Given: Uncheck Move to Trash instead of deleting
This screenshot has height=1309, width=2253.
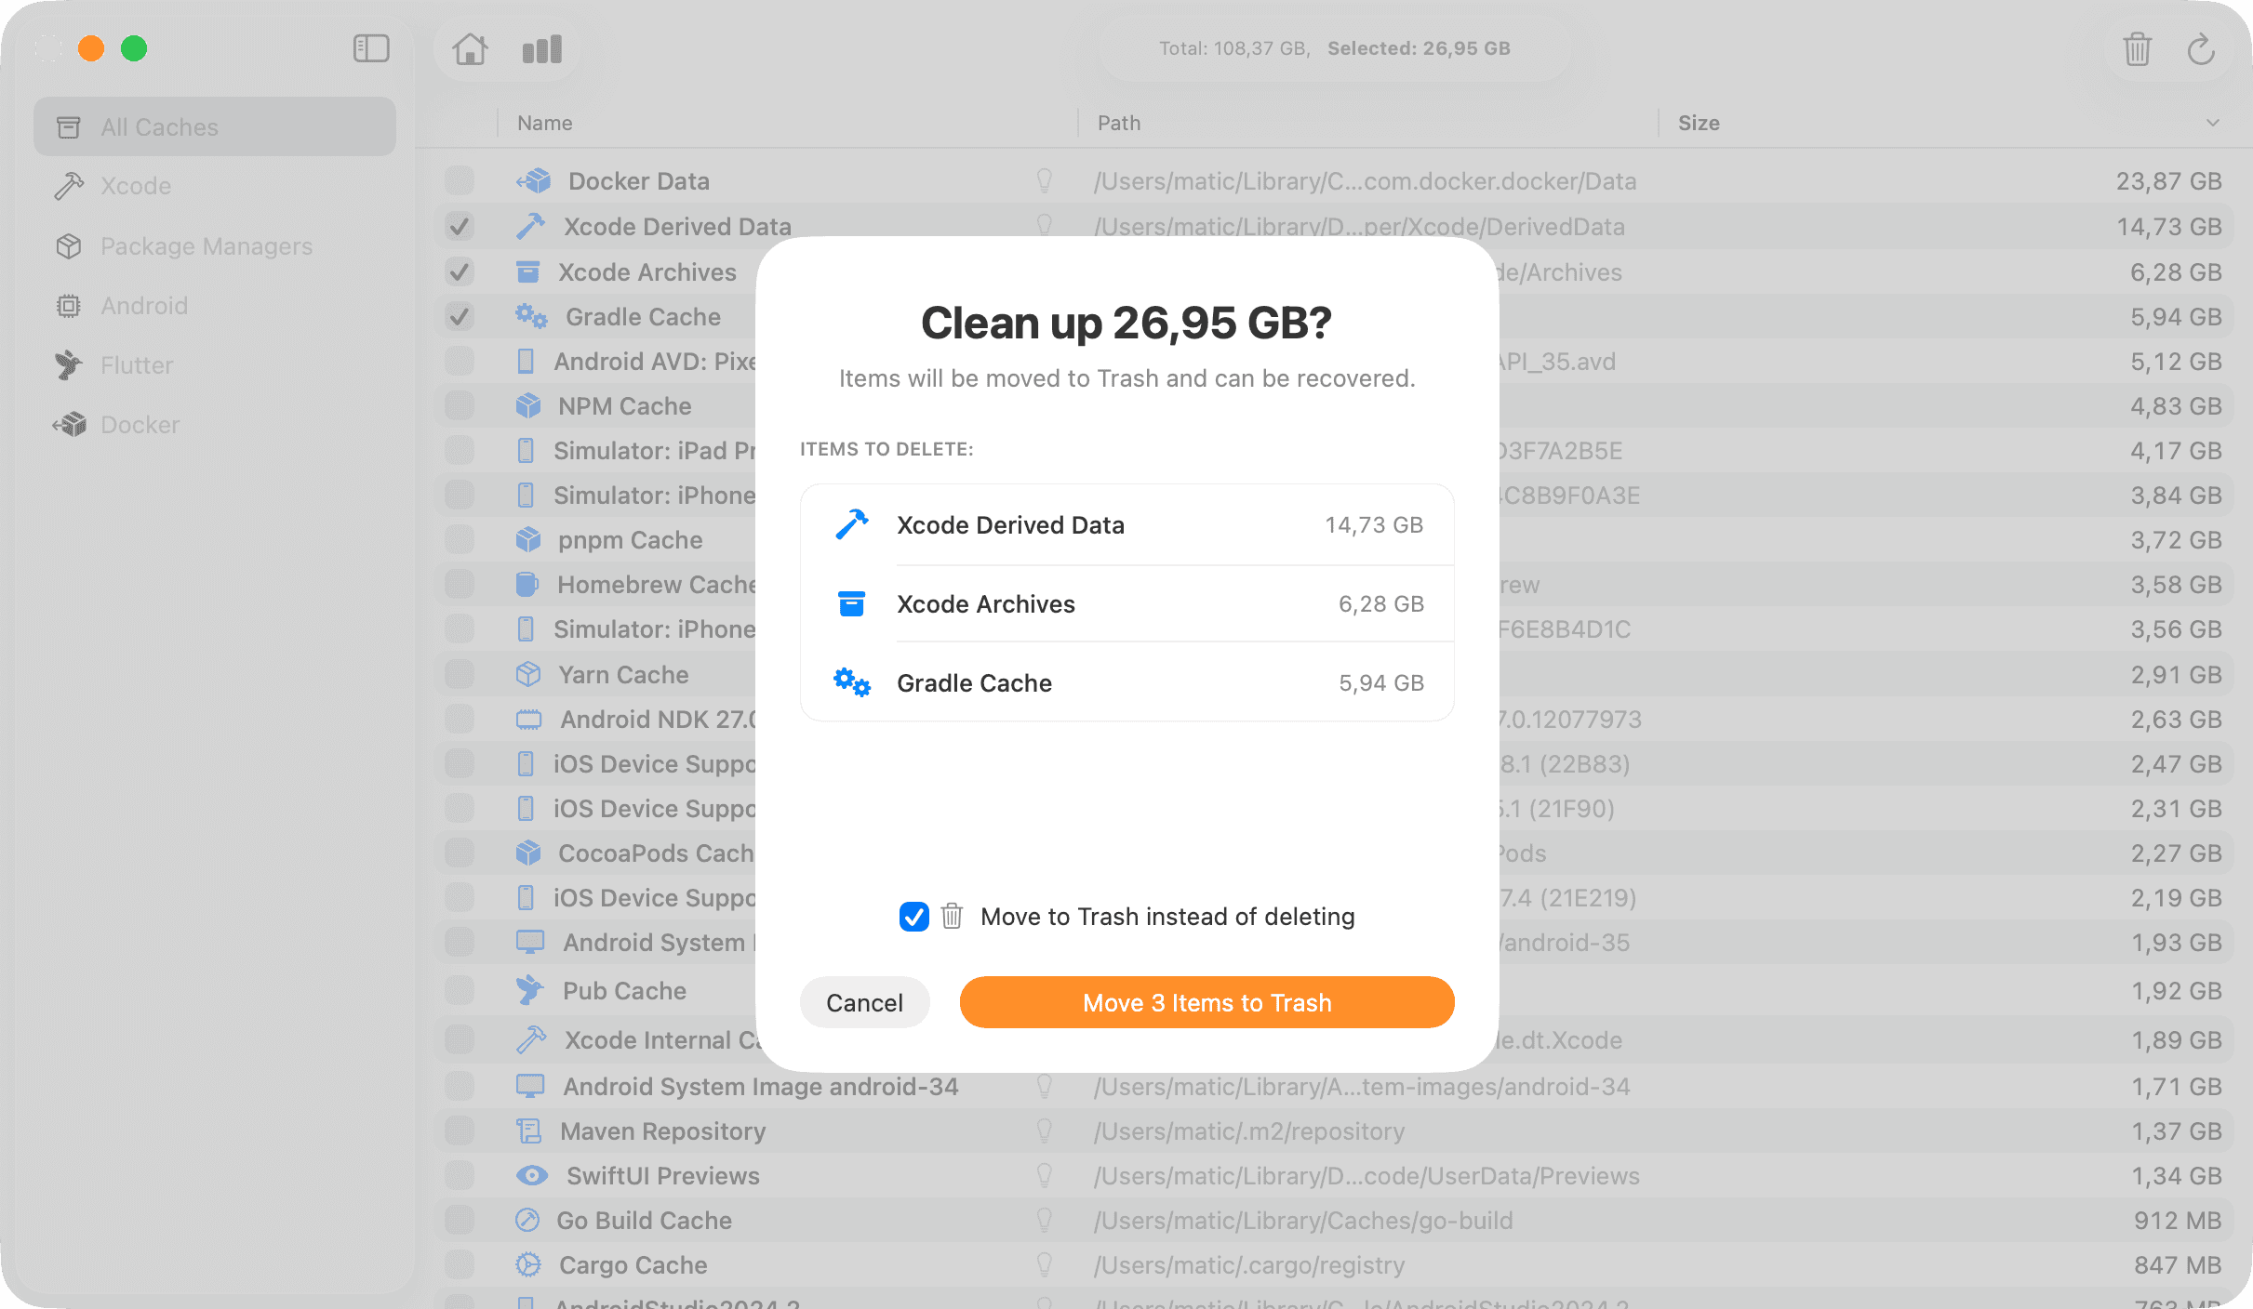Looking at the screenshot, I should click(913, 917).
